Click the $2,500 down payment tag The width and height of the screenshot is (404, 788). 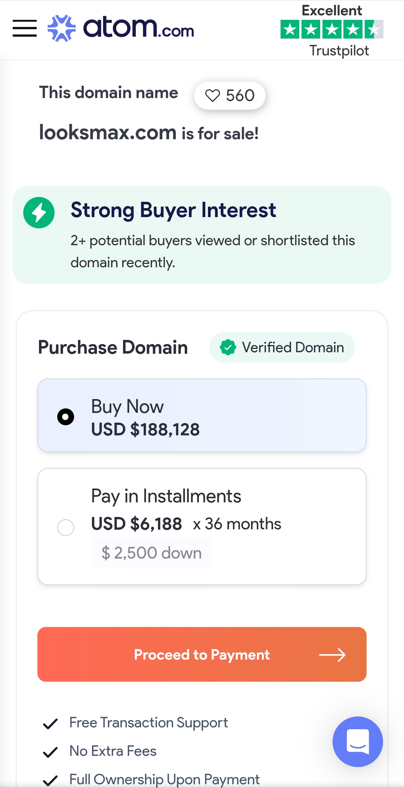click(x=151, y=553)
